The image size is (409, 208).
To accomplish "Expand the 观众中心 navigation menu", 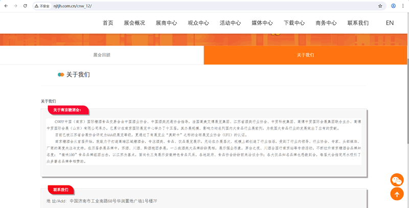I will point(198,23).
